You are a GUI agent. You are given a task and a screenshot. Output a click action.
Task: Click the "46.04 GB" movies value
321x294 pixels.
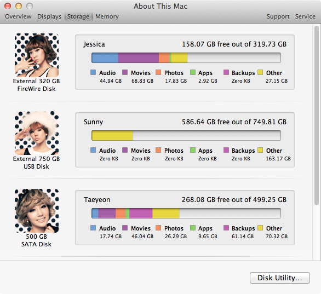(x=142, y=237)
